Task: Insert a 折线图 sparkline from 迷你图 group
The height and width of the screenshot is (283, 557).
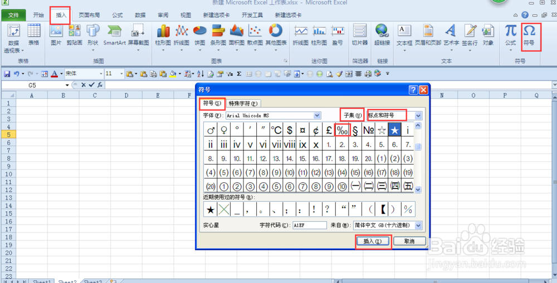Action: (x=300, y=36)
